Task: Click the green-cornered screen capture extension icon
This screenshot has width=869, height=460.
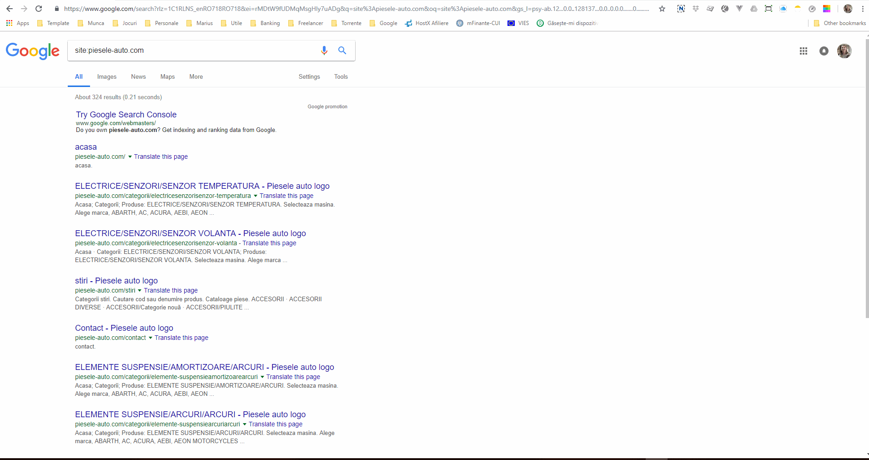Action: point(769,9)
